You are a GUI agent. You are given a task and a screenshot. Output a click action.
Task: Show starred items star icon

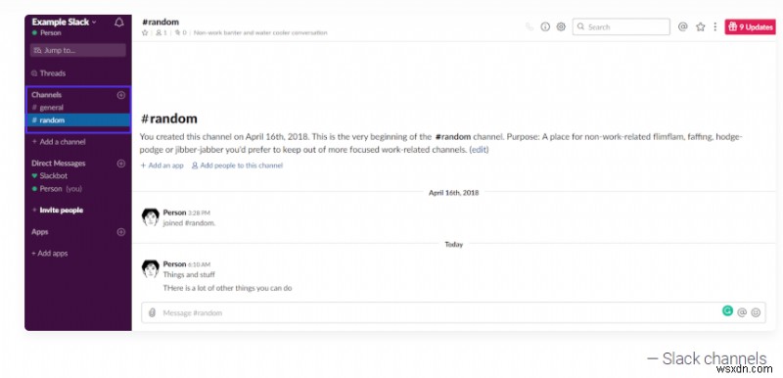coord(700,27)
